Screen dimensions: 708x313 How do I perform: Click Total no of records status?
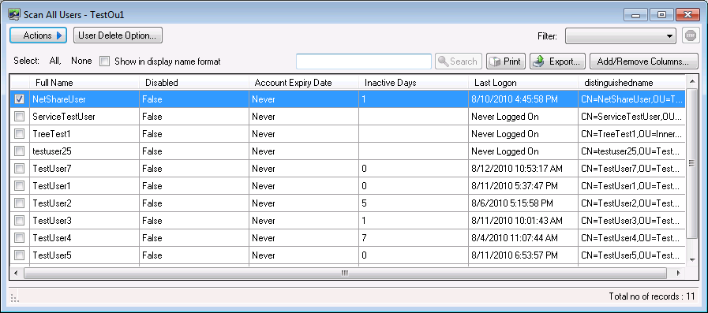(x=653, y=296)
